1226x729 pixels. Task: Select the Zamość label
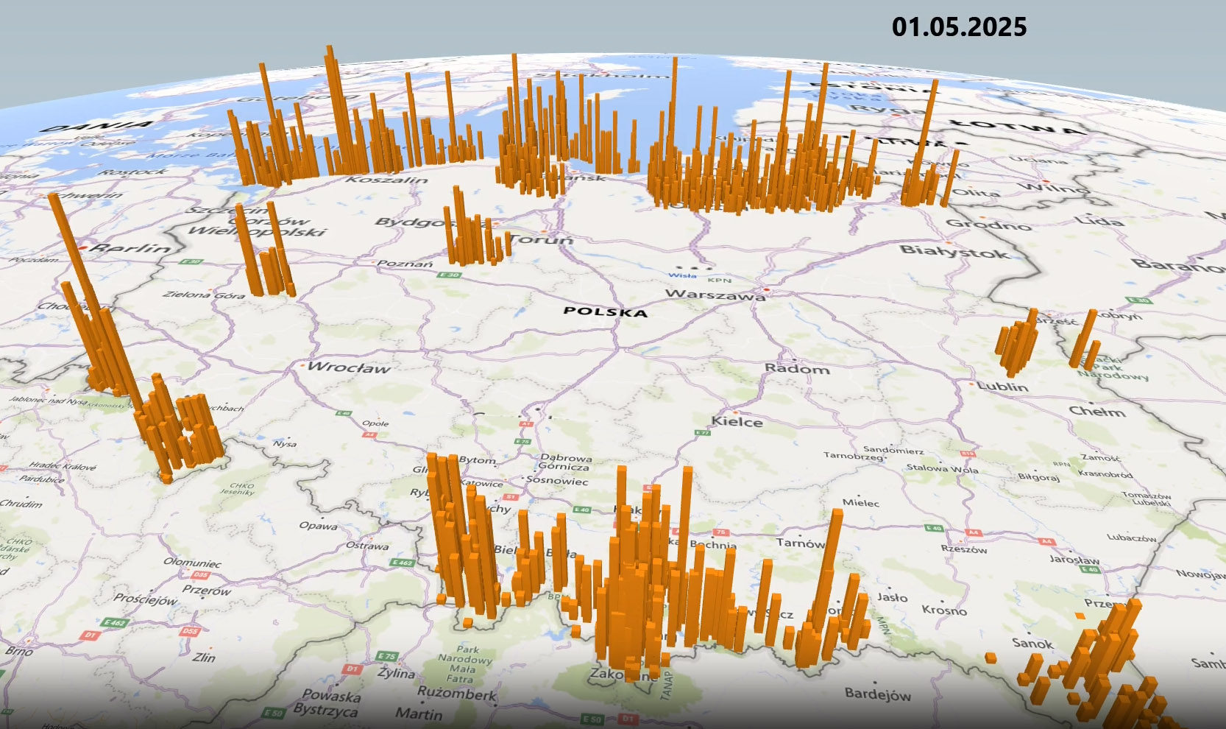1101,458
